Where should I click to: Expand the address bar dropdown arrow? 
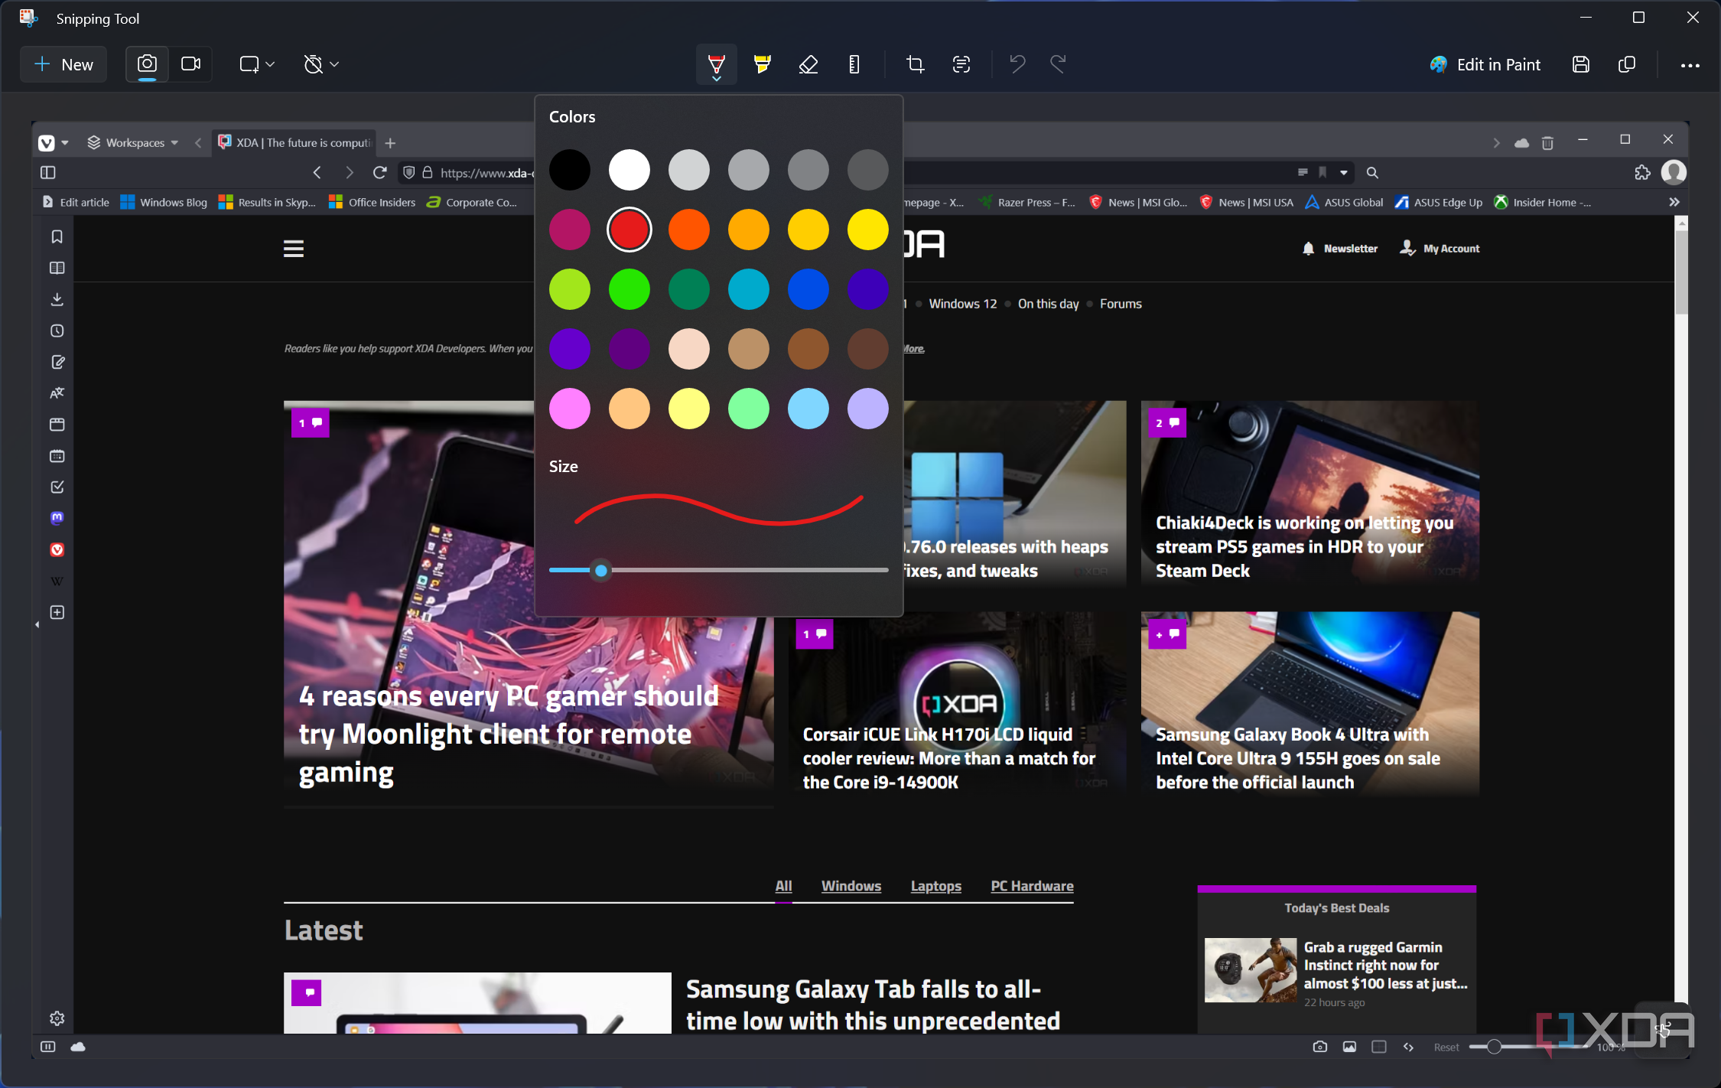[x=1343, y=173]
